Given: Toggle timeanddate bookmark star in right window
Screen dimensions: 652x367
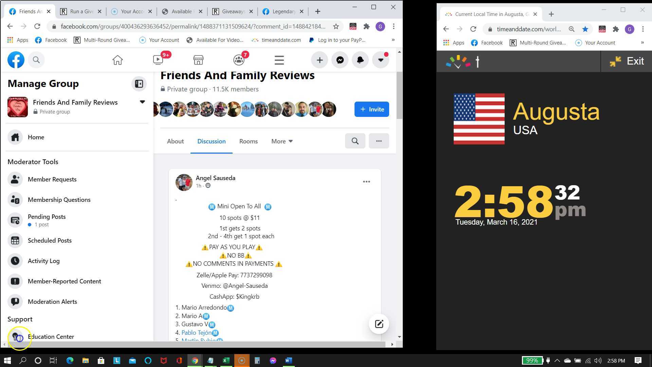Looking at the screenshot, I should click(x=585, y=29).
